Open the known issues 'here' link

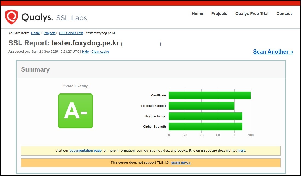pyautogui.click(x=242, y=151)
